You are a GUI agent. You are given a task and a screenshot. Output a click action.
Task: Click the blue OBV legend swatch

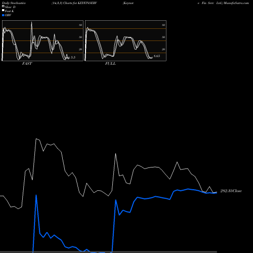(3, 15)
